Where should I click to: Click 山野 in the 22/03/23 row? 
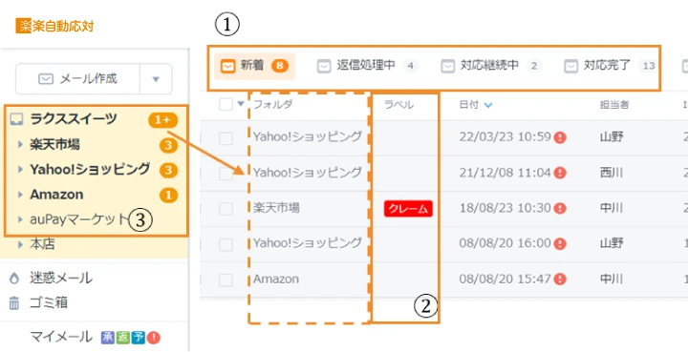pyautogui.click(x=612, y=137)
